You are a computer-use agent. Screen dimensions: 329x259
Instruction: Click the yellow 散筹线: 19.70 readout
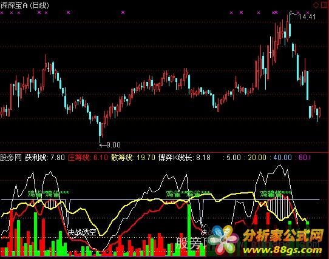point(133,157)
